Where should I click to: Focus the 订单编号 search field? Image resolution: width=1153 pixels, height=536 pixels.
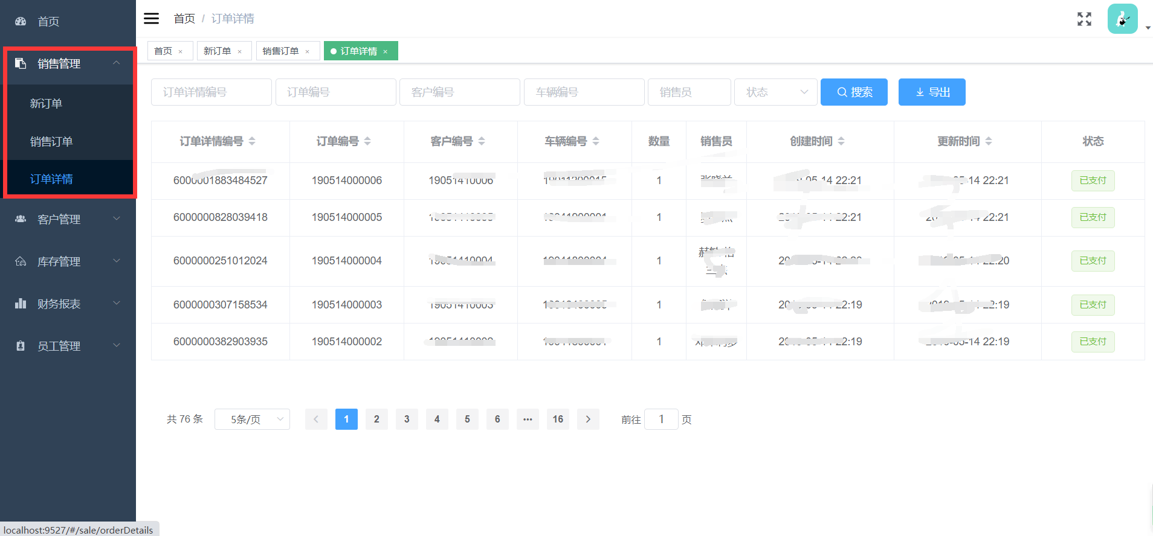[x=336, y=92]
